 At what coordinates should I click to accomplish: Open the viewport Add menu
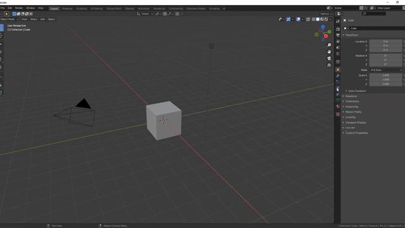click(42, 19)
